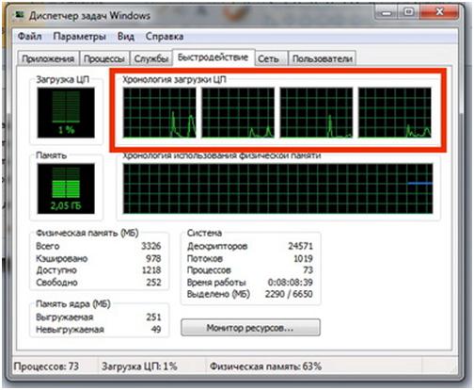Viewport: 474px width, 390px height.
Task: Click the Процессов value 73 in Система
Action: 308,270
